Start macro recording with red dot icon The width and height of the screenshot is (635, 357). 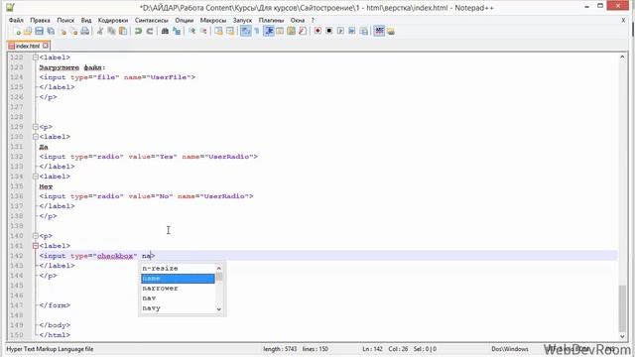click(x=317, y=31)
